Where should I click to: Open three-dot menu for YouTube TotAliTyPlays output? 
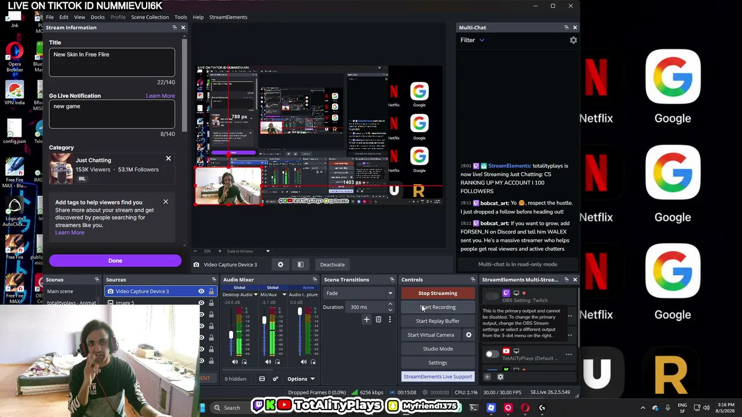coord(569,354)
